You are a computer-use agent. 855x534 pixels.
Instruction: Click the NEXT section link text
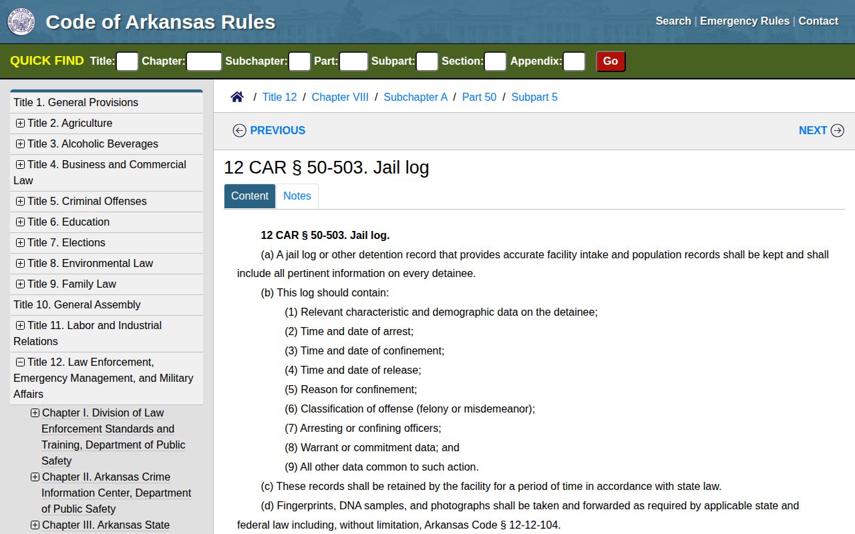[813, 130]
